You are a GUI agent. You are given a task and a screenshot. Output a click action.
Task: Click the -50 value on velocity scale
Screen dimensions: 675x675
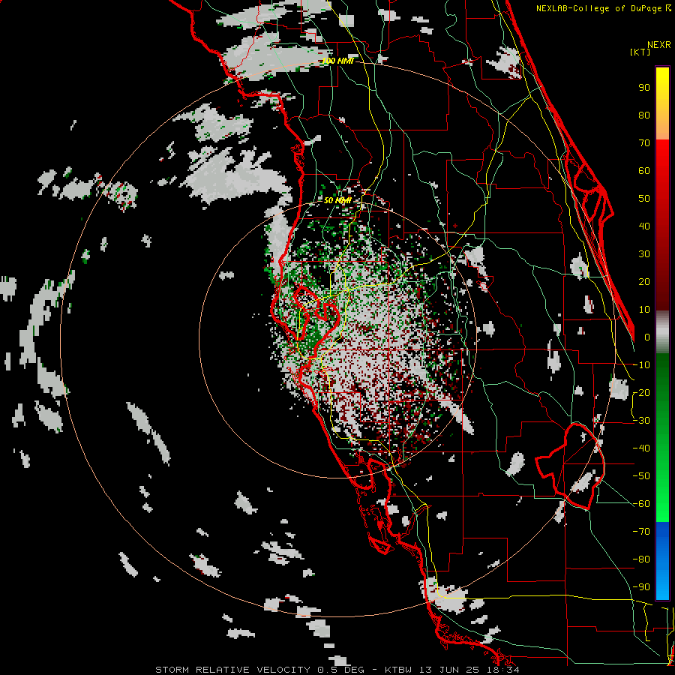641,476
